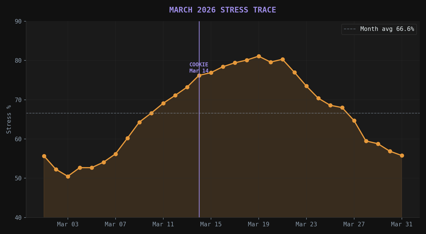The height and width of the screenshot is (234, 426).
Task: Click the "Stress %" y-axis label
Action: tap(9, 119)
